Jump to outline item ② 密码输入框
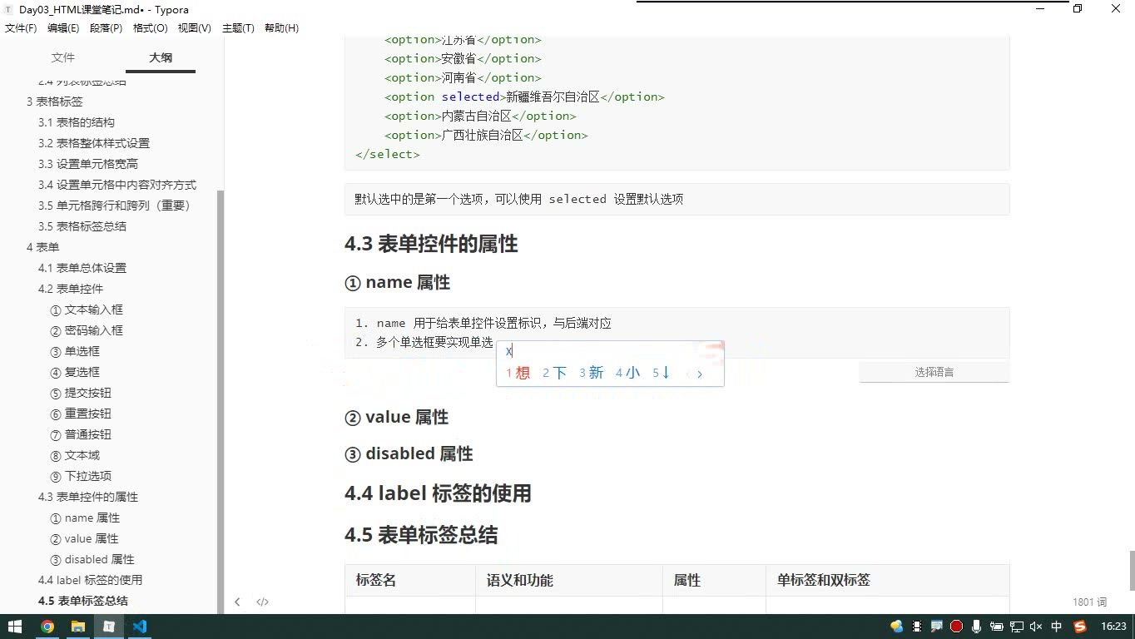Screen dimensions: 1135x639 [x=87, y=330]
